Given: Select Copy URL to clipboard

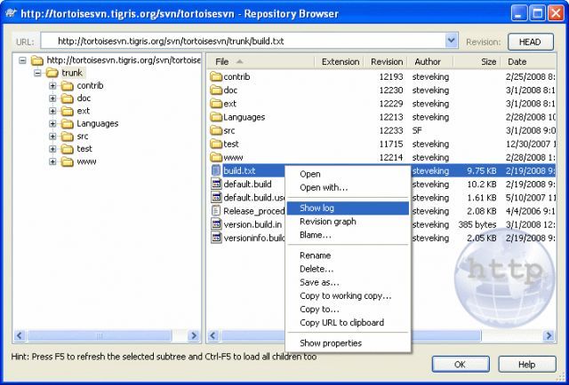Looking at the screenshot, I should [348, 322].
